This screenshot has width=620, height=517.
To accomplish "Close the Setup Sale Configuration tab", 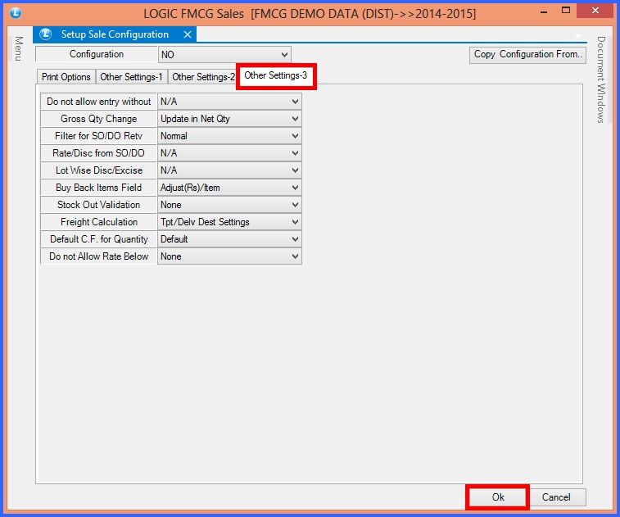I will (x=188, y=34).
